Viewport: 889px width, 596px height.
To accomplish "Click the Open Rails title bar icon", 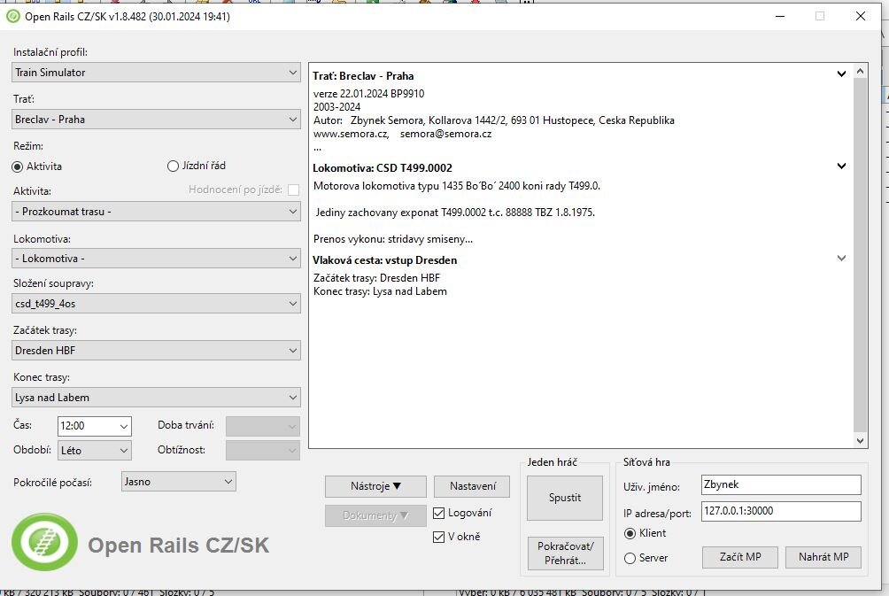I will point(12,17).
